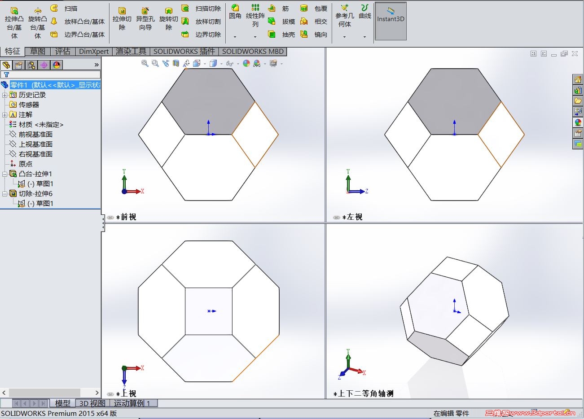This screenshot has width=584, height=419.
Task: Open the SOLIDWORKS MBD tab
Action: point(253,52)
